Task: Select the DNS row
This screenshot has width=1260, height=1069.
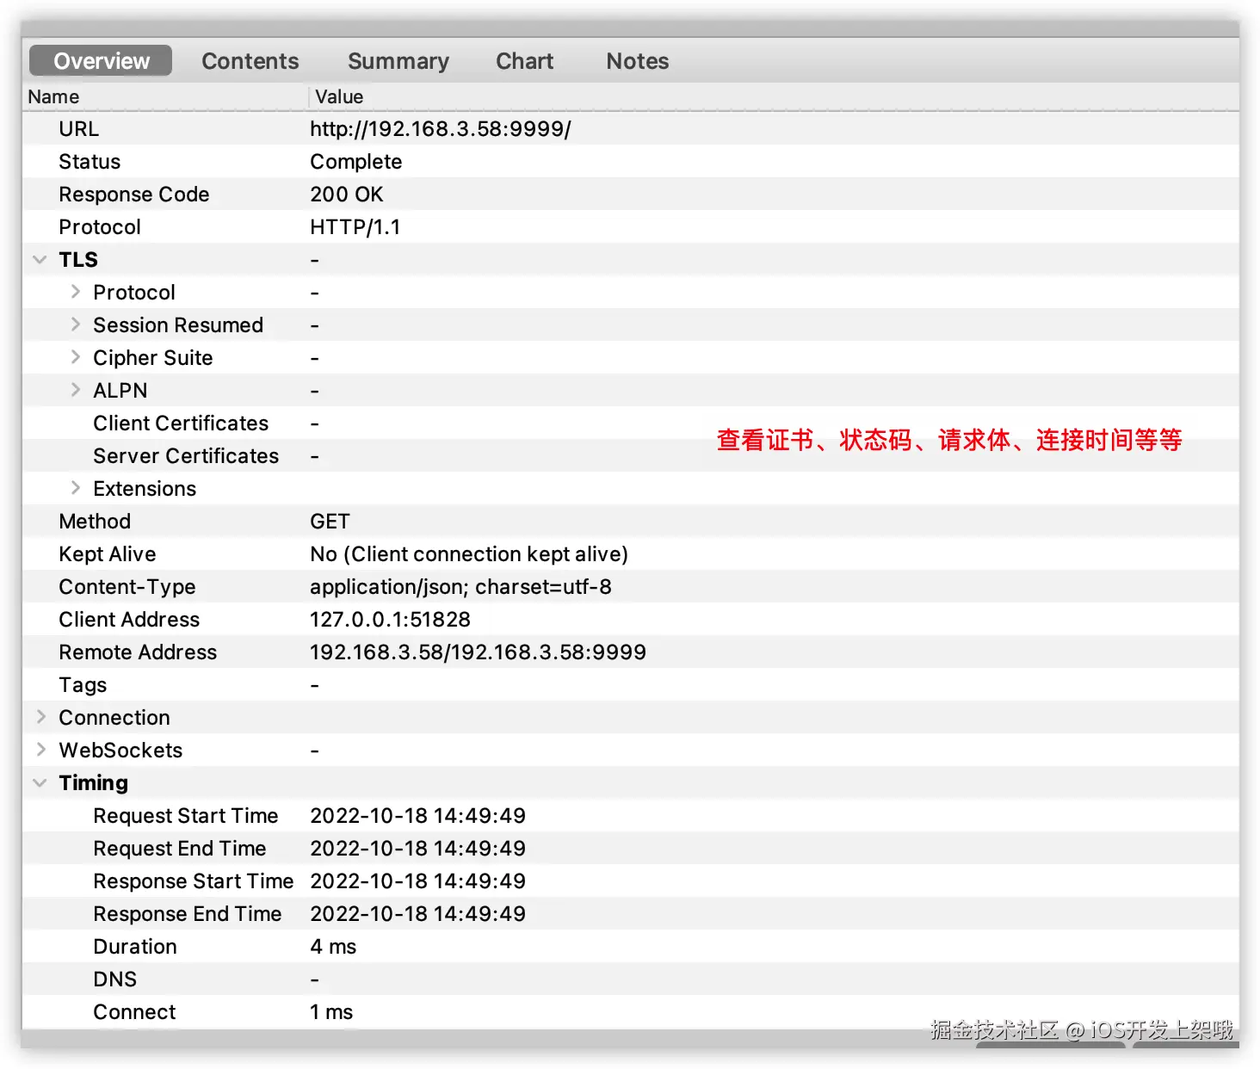Action: click(631, 979)
